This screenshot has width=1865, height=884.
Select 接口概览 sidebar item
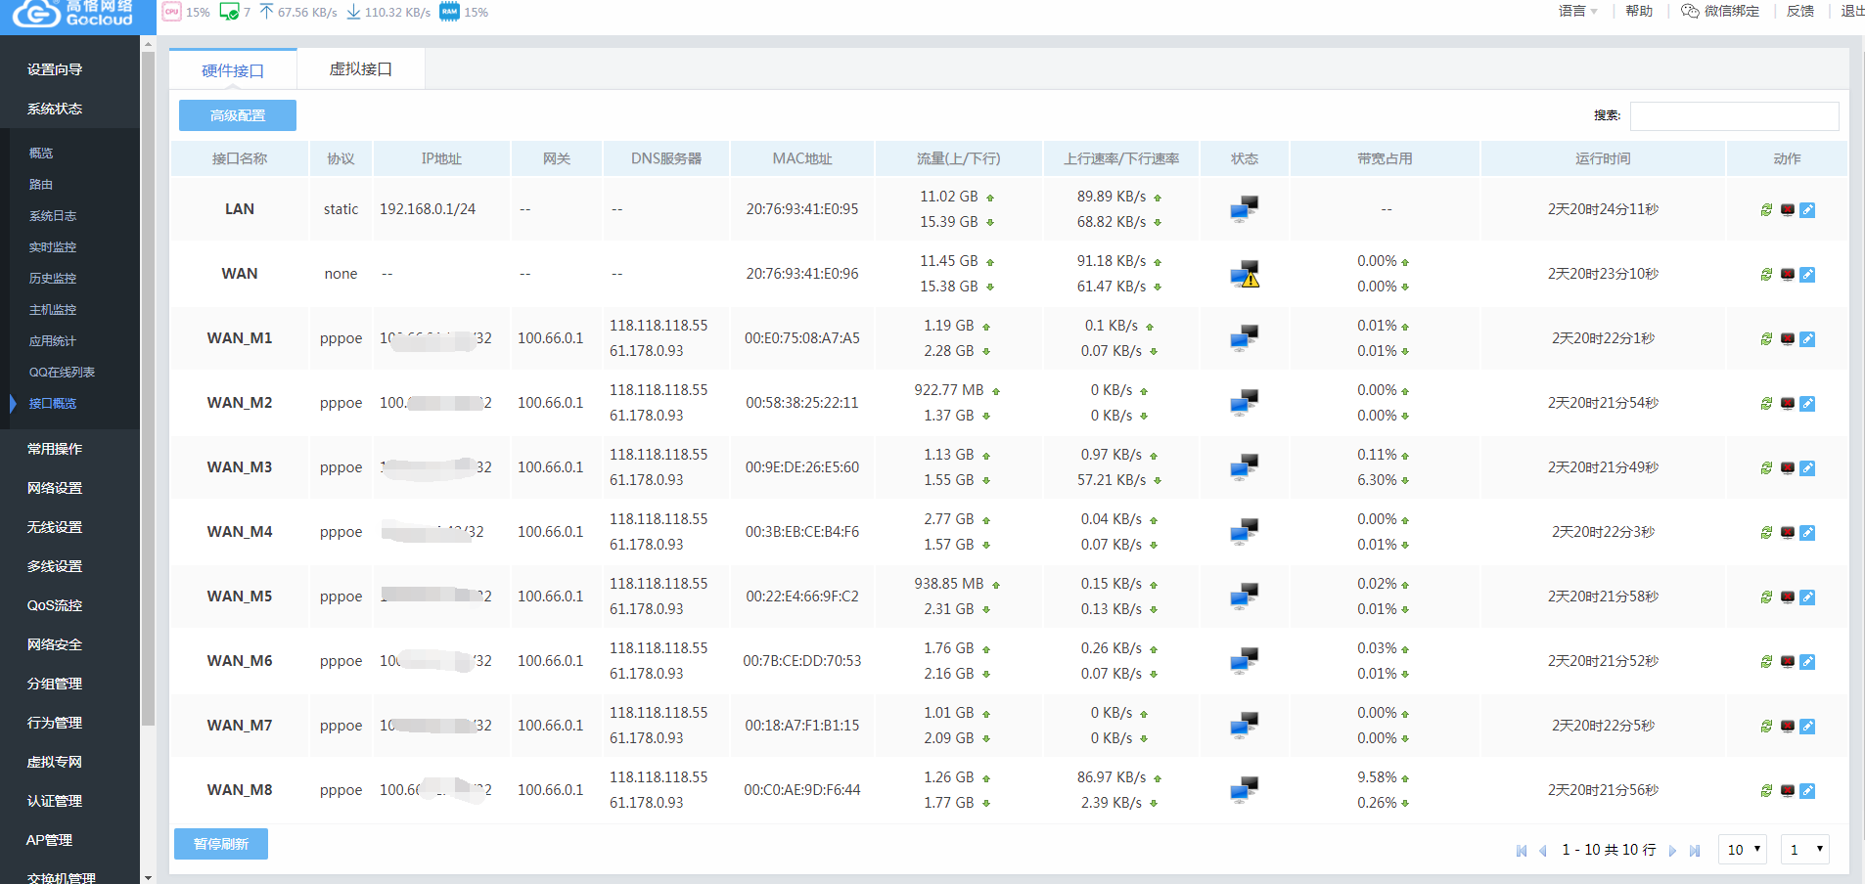(53, 404)
